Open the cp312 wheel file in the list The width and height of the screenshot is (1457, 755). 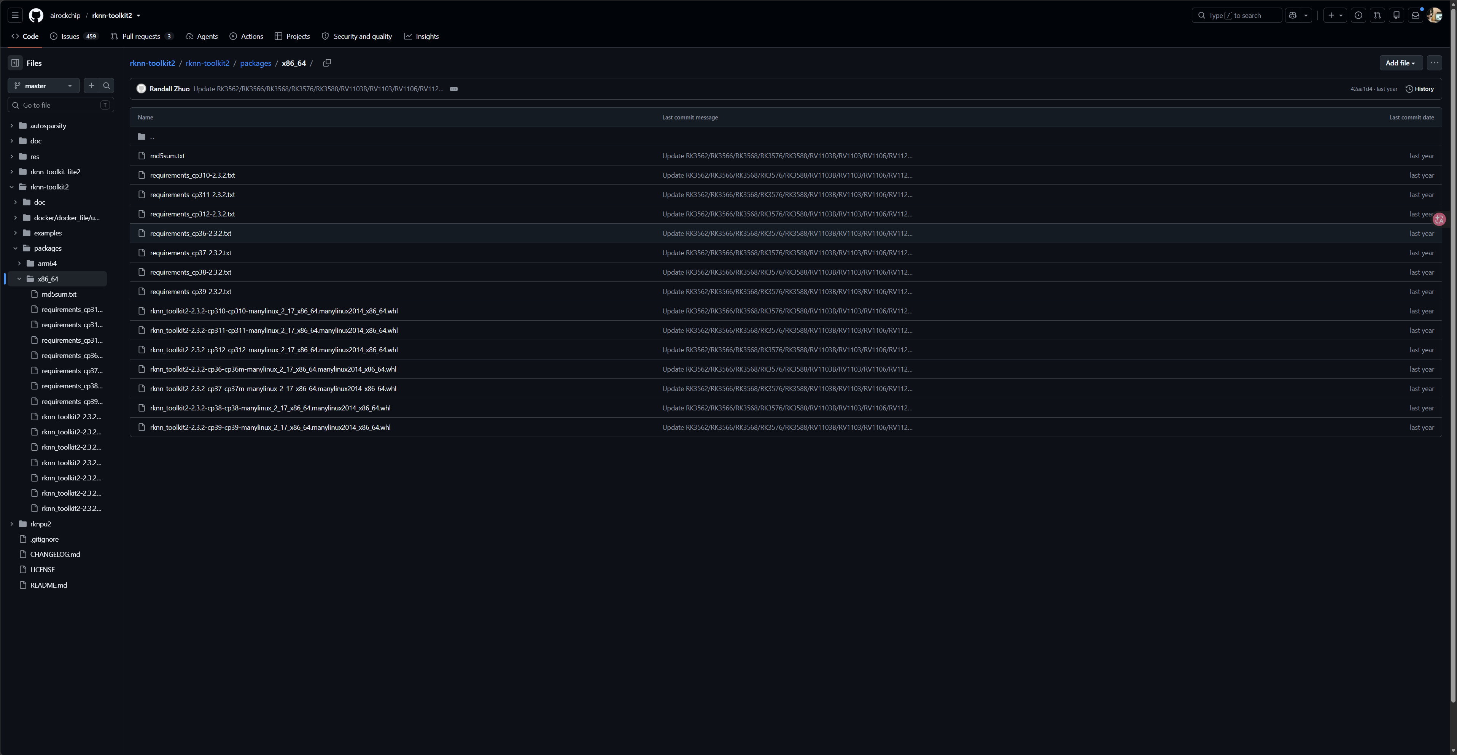[x=274, y=350]
